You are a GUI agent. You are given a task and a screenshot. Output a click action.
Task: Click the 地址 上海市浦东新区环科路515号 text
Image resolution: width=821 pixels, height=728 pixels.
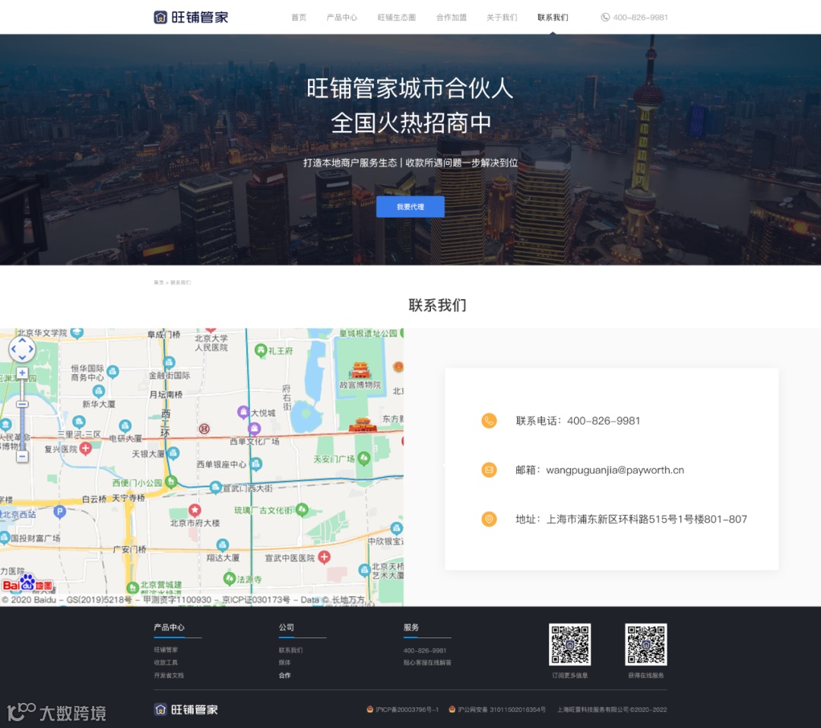click(x=631, y=519)
